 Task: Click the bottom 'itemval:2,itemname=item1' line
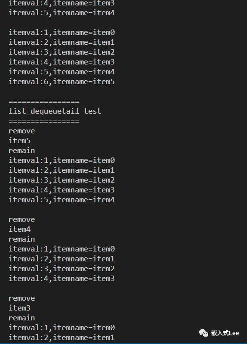[62, 338]
